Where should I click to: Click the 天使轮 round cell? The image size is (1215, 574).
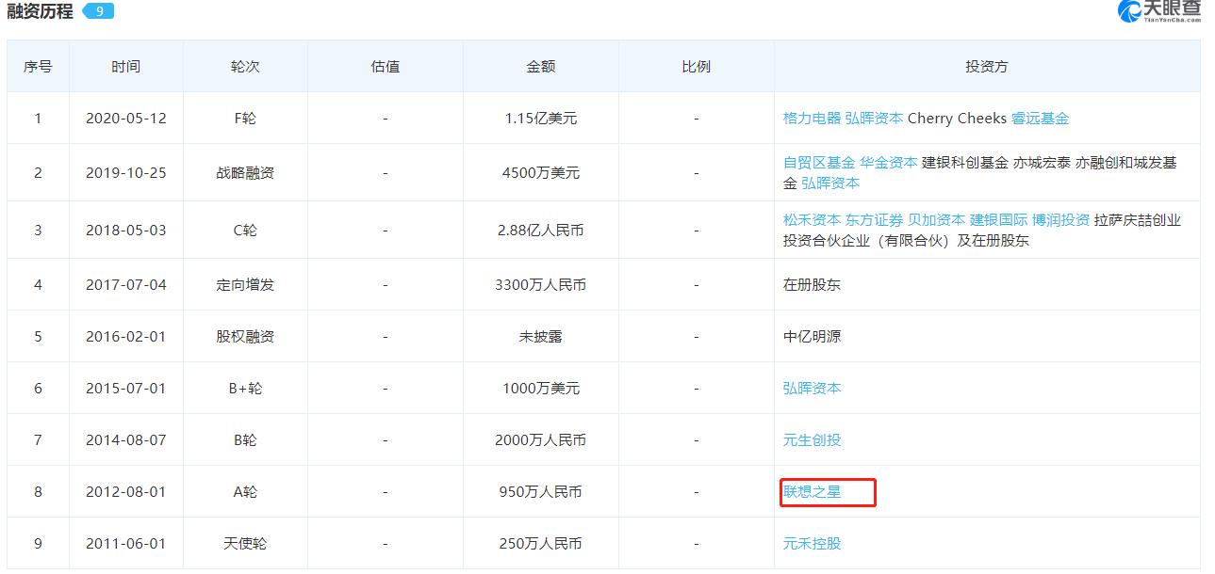pyautogui.click(x=245, y=543)
